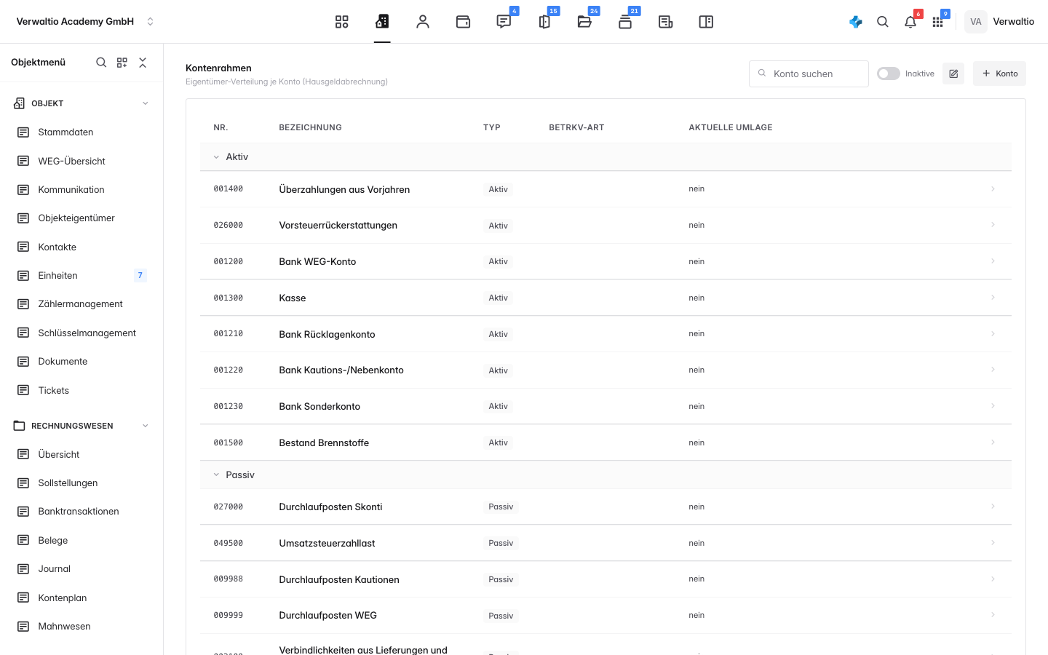Open Stammdaten in the sidebar
1048x655 pixels.
pos(65,132)
